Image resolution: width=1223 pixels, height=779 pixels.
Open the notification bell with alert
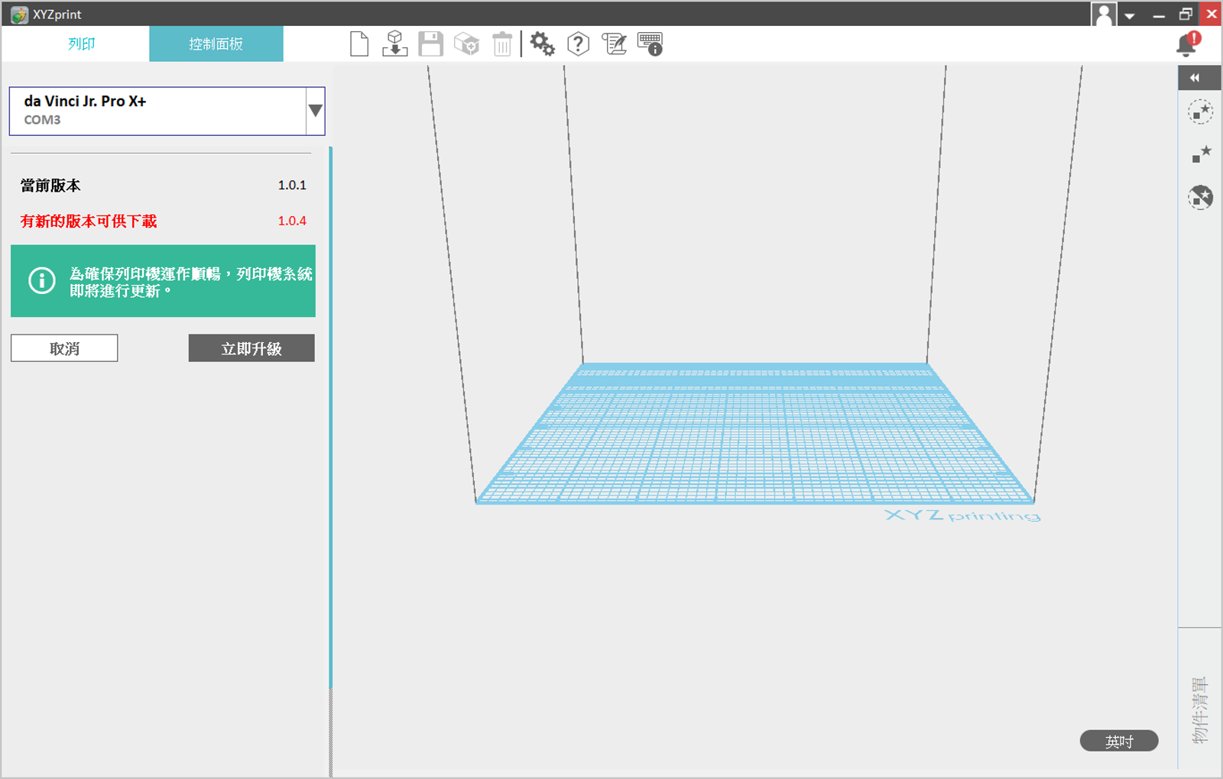point(1188,44)
